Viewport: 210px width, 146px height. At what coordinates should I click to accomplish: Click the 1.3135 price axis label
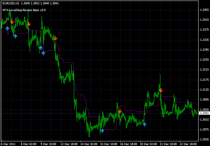click(x=204, y=90)
